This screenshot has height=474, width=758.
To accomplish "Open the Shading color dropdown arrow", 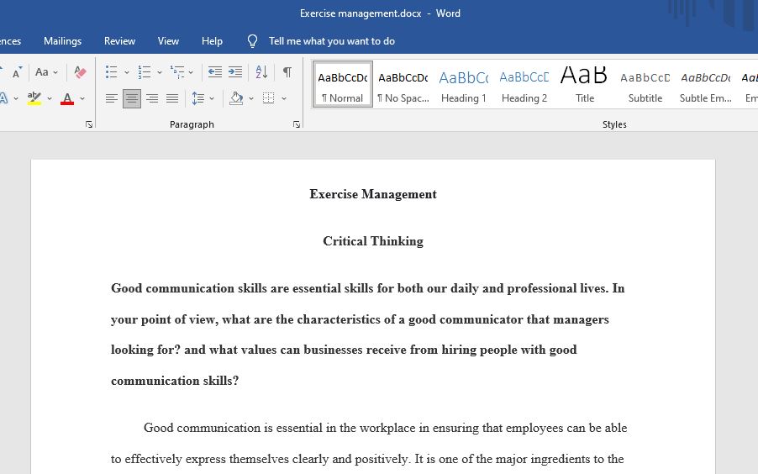I will tap(251, 98).
